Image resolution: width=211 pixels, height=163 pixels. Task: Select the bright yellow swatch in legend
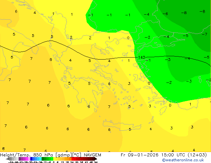click(55, 159)
